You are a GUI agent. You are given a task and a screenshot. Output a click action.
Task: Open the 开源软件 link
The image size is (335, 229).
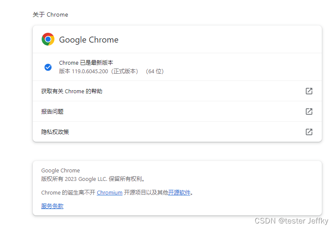pyautogui.click(x=179, y=193)
